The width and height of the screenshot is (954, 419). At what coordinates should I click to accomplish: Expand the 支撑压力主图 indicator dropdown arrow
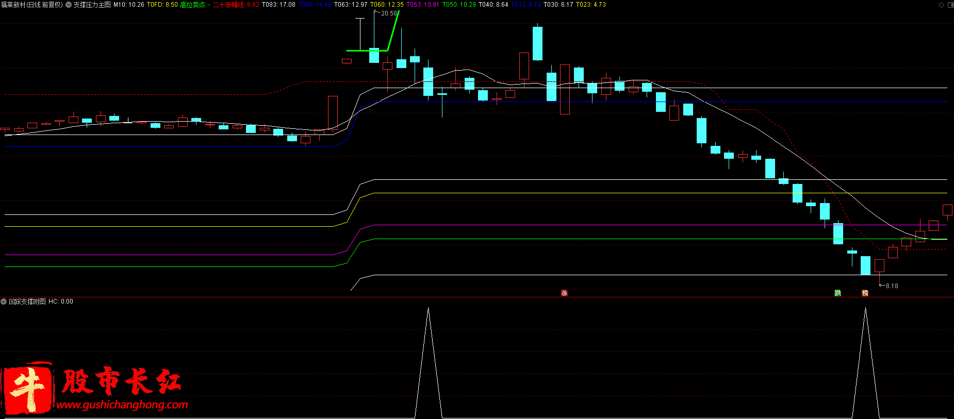[69, 5]
